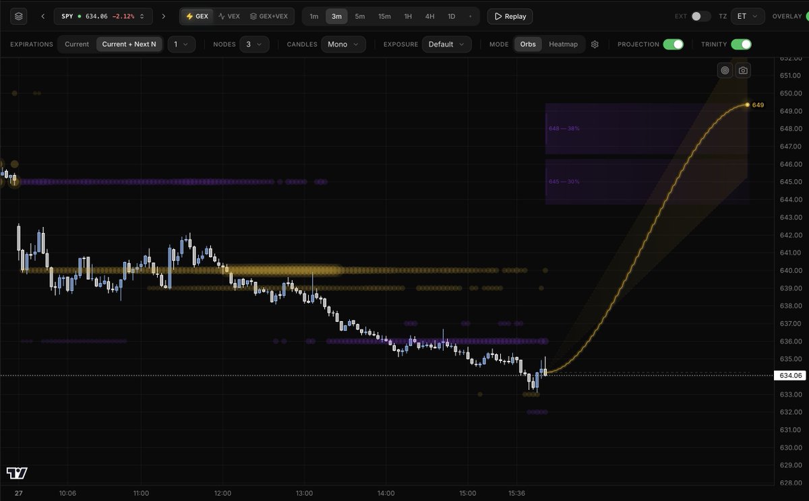Open the Candles Mono dropdown
The image size is (809, 501).
tap(343, 44)
